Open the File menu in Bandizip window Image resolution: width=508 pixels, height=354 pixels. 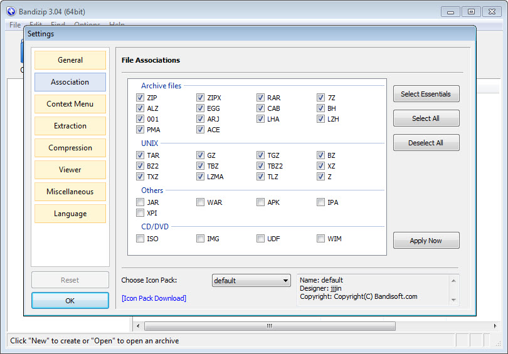coord(15,25)
